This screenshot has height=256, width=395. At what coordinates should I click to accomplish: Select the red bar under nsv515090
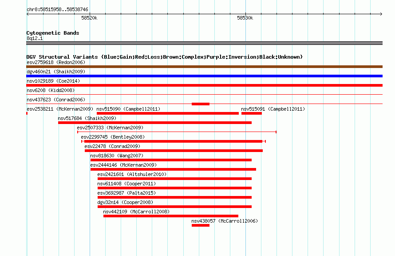(x=167, y=113)
